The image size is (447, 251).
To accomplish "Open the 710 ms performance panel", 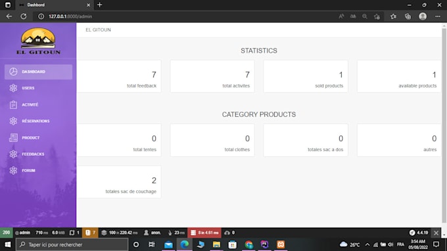I will click(x=41, y=233).
